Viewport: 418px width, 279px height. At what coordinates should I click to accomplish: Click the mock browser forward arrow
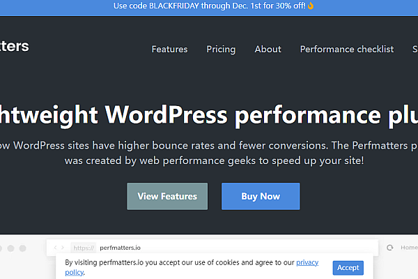point(63,248)
